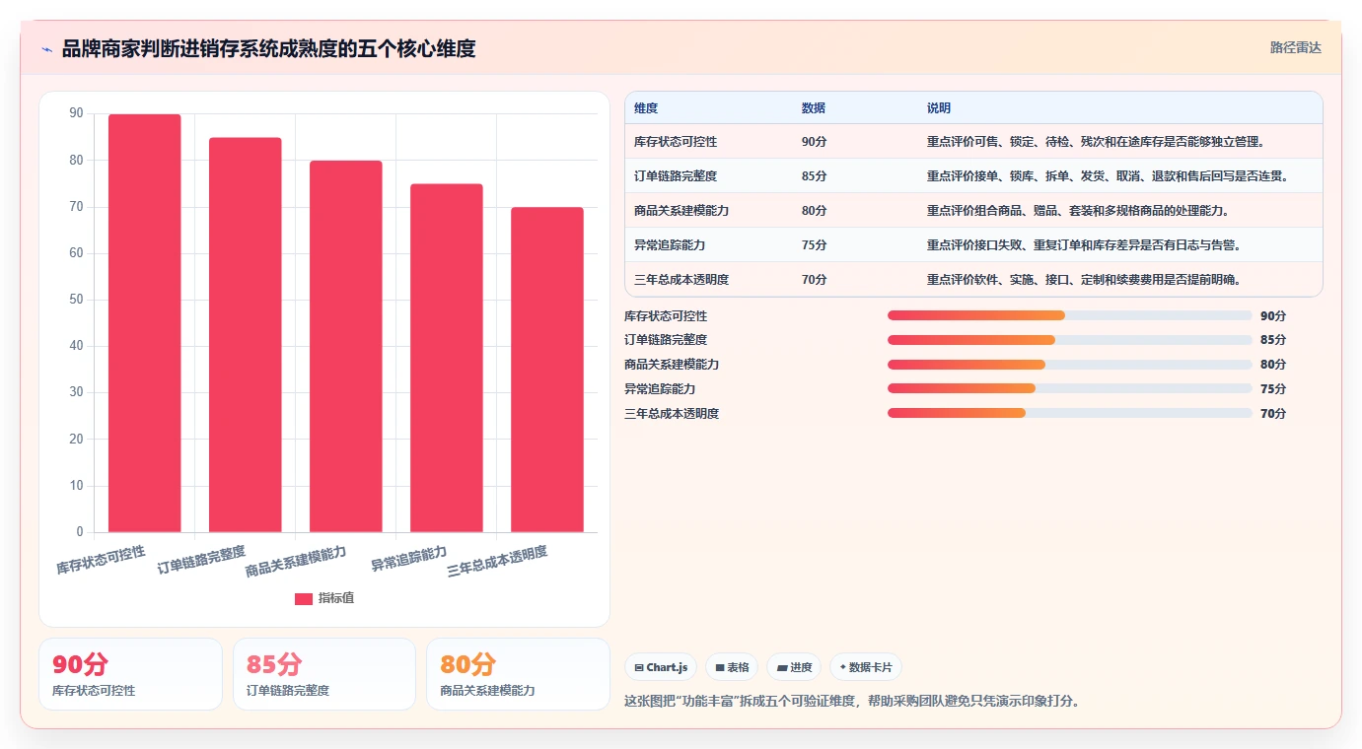Screen dimensions: 1362x749
Task: Select the 库存状态可控性 table row cell
Action: click(676, 142)
